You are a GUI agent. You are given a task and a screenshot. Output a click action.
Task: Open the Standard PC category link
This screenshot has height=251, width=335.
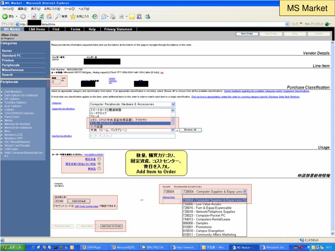[x=11, y=56]
